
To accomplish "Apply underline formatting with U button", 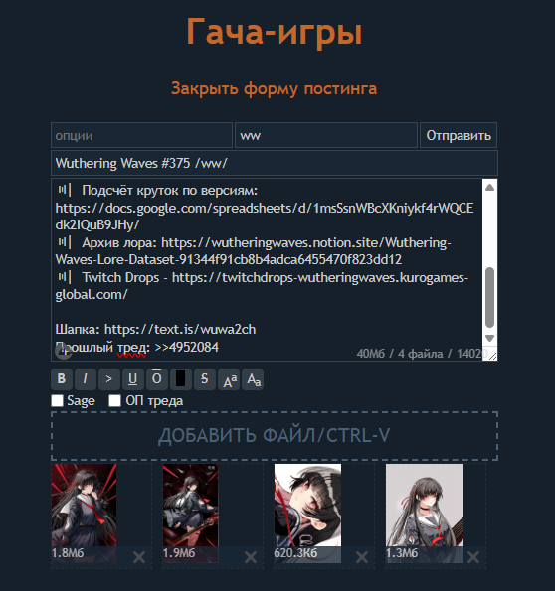I will point(133,378).
